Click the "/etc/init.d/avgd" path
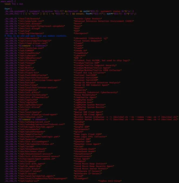The height and width of the screenshot is (183, 179). [29, 29]
